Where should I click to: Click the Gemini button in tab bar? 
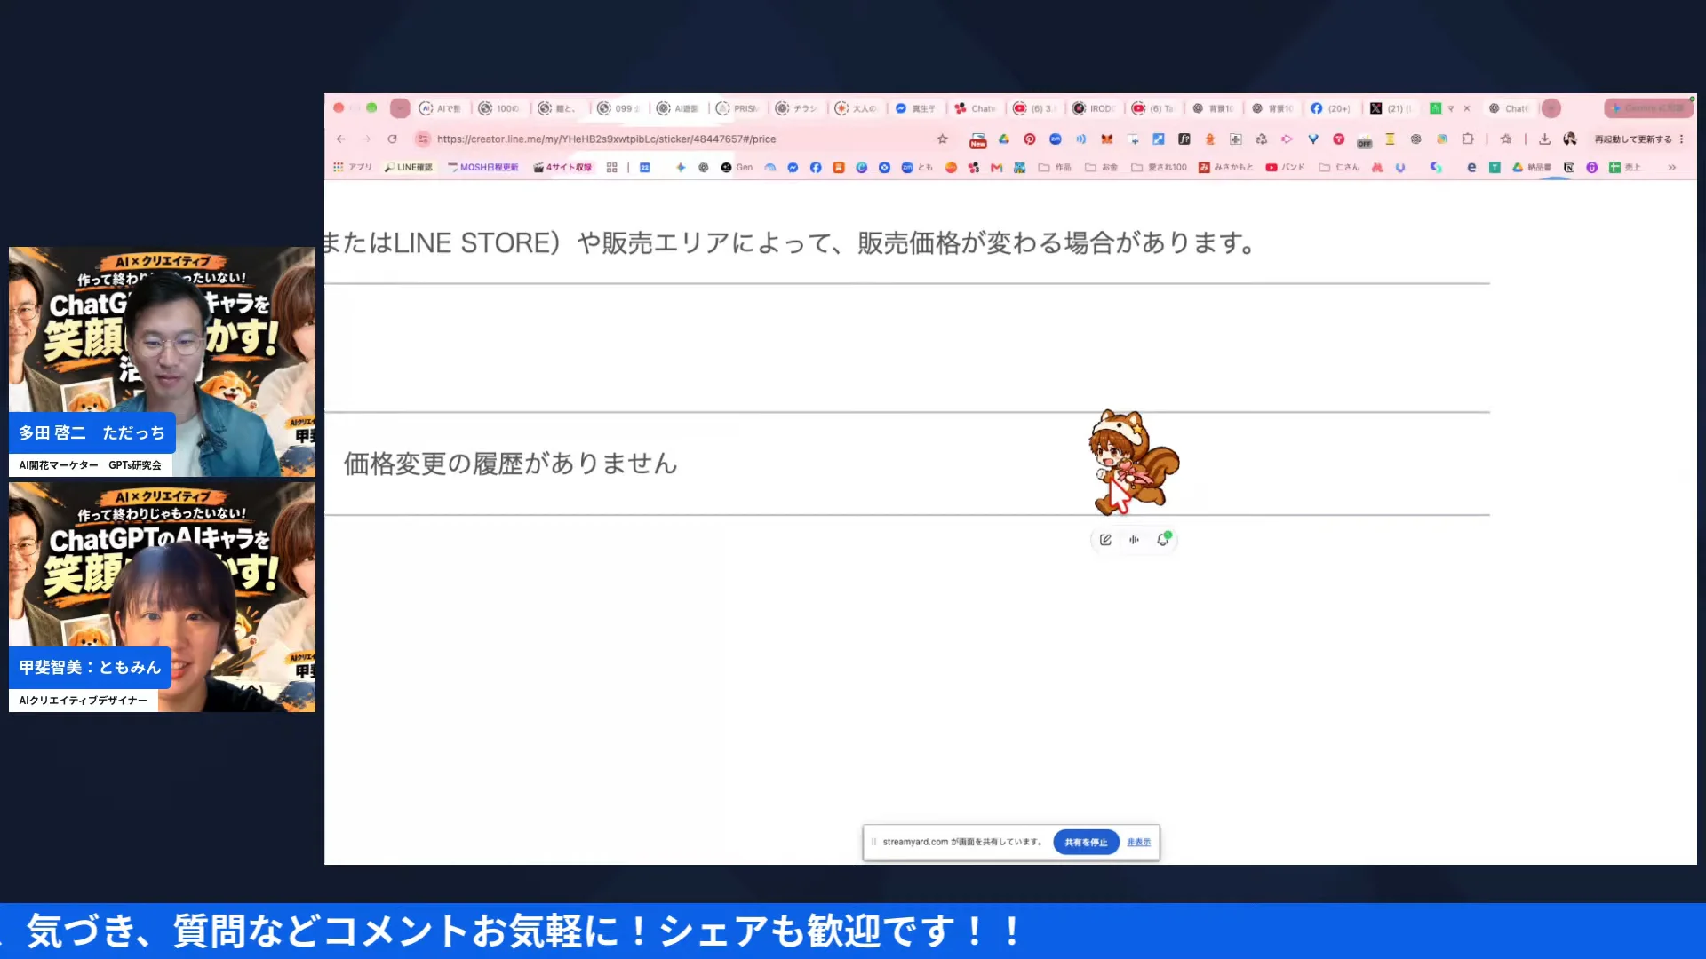[1649, 108]
